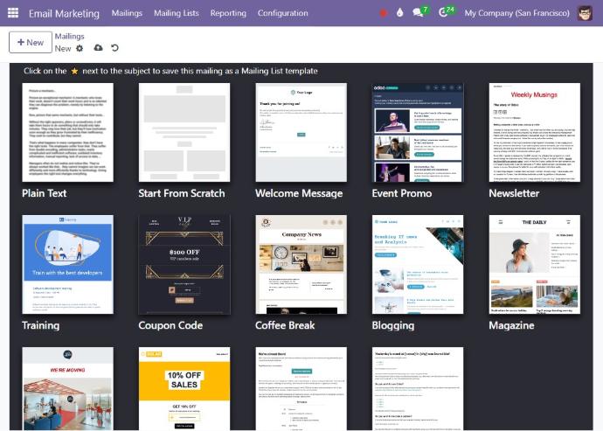Open the conversations chat icon
The width and height of the screenshot is (603, 431).
(419, 13)
